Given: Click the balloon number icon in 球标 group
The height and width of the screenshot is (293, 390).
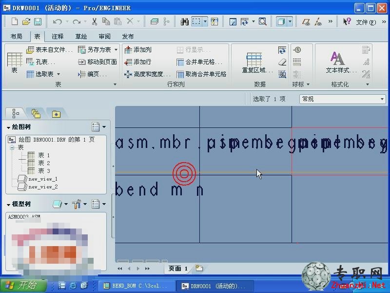Looking at the screenshot, I should tap(297, 50).
